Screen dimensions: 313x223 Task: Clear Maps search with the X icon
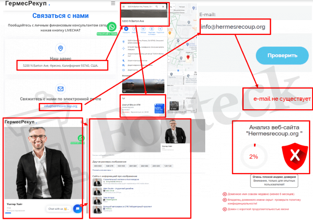163,7
